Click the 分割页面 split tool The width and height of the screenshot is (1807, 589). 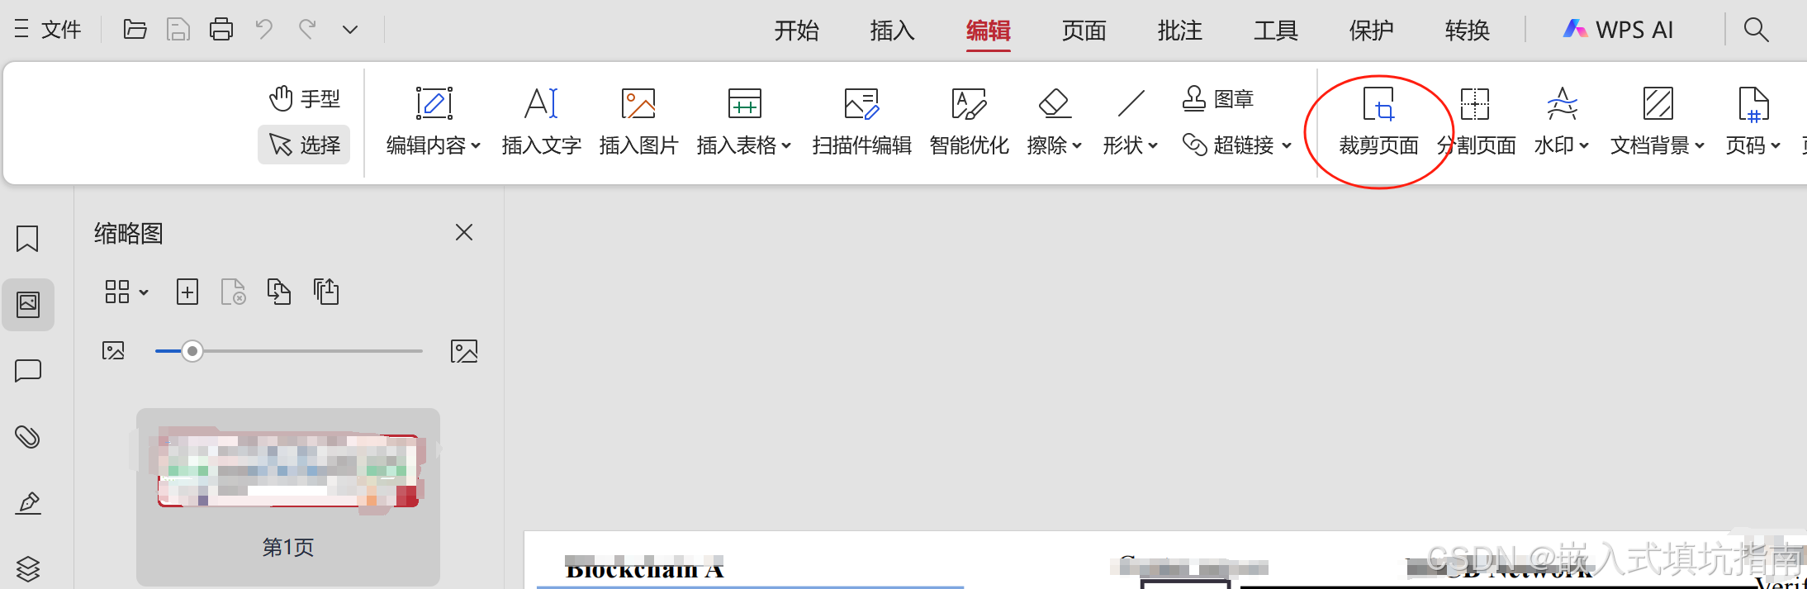click(1476, 122)
